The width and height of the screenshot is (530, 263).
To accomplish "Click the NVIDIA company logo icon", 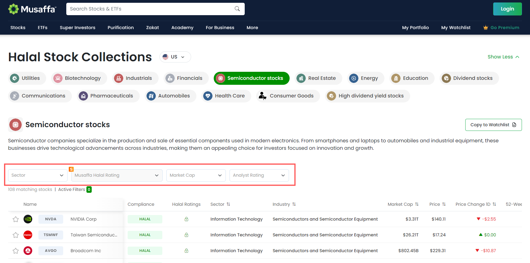I will click(28, 219).
